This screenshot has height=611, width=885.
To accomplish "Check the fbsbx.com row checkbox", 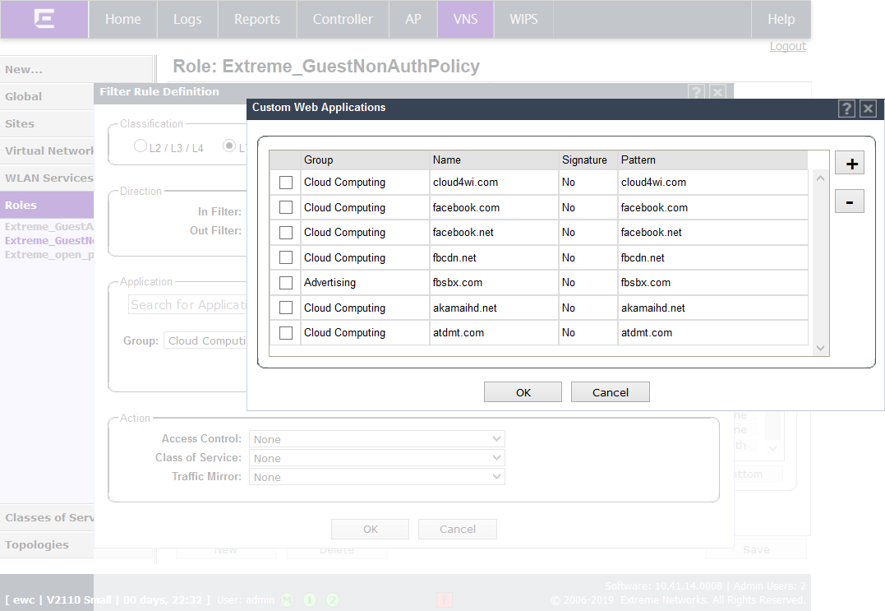I will click(286, 282).
